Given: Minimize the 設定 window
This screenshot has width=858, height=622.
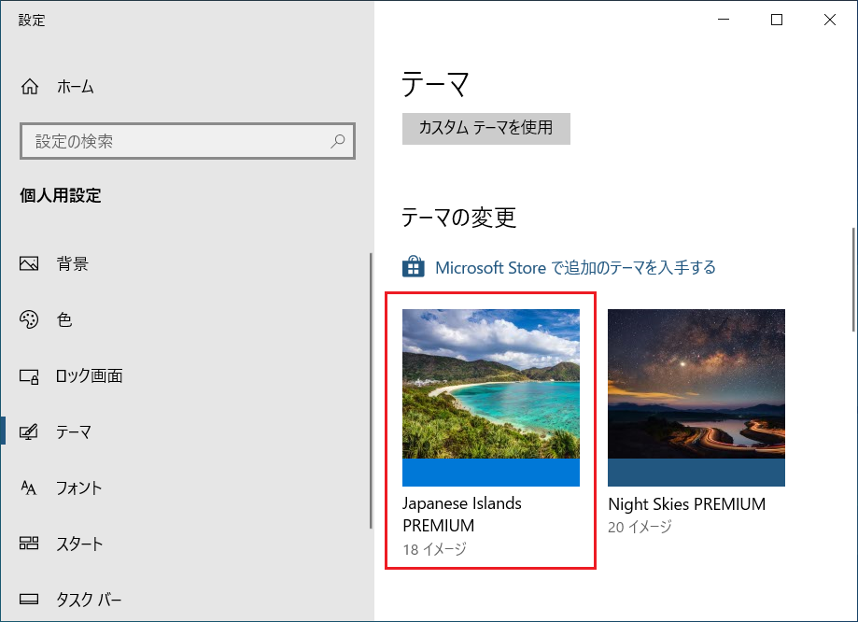Looking at the screenshot, I should (x=724, y=20).
